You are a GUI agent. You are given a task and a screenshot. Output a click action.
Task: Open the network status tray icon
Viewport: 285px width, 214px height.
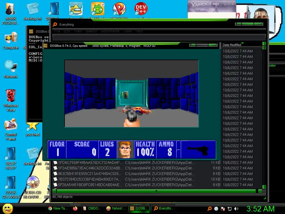[230, 208]
